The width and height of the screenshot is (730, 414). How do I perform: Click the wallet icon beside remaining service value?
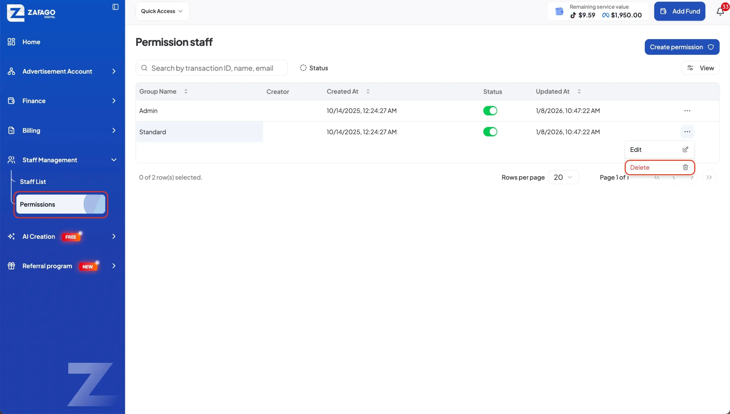(x=559, y=11)
